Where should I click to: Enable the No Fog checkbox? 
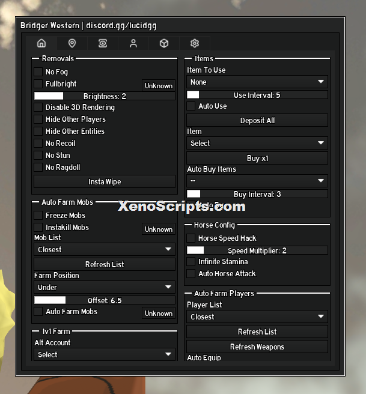coord(38,71)
